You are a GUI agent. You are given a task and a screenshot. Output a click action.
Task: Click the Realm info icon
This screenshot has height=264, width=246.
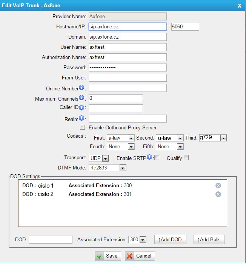coord(81,118)
